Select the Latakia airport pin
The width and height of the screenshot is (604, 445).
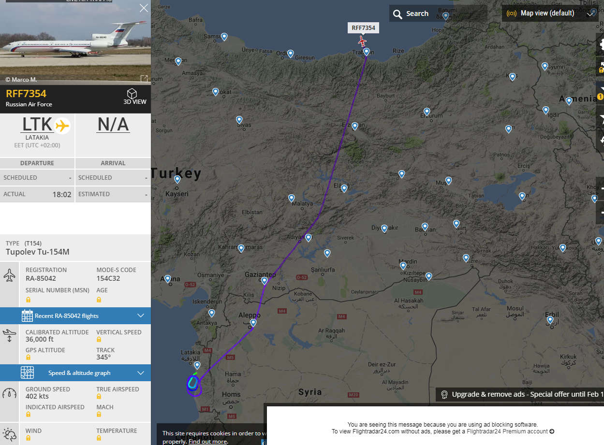click(197, 365)
